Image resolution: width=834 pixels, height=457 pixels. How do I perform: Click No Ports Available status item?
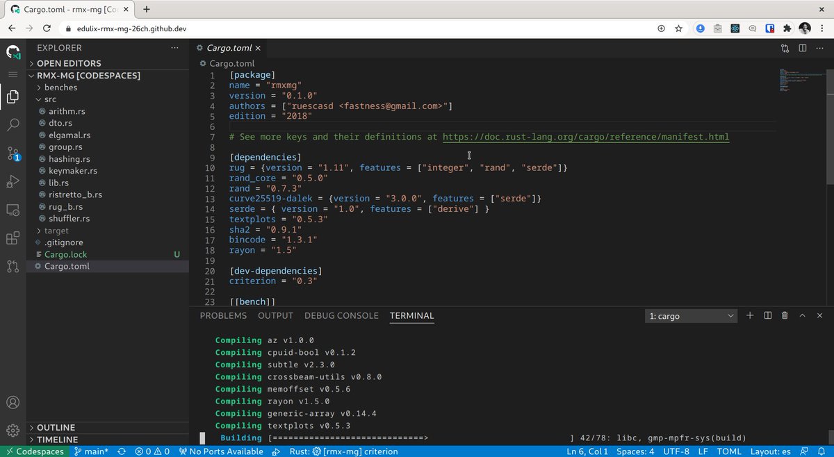click(x=221, y=451)
